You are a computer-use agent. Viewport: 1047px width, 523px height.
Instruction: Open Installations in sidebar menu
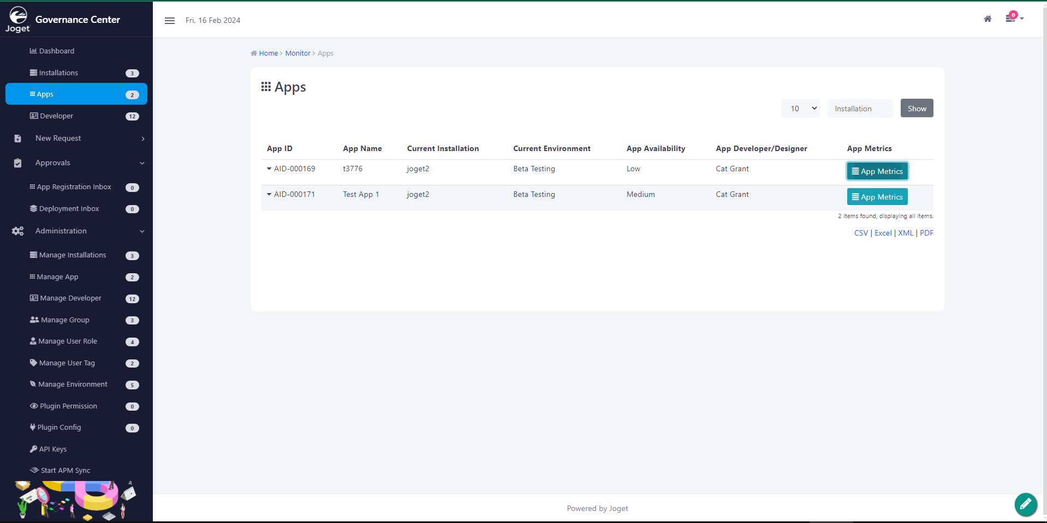tap(58, 73)
